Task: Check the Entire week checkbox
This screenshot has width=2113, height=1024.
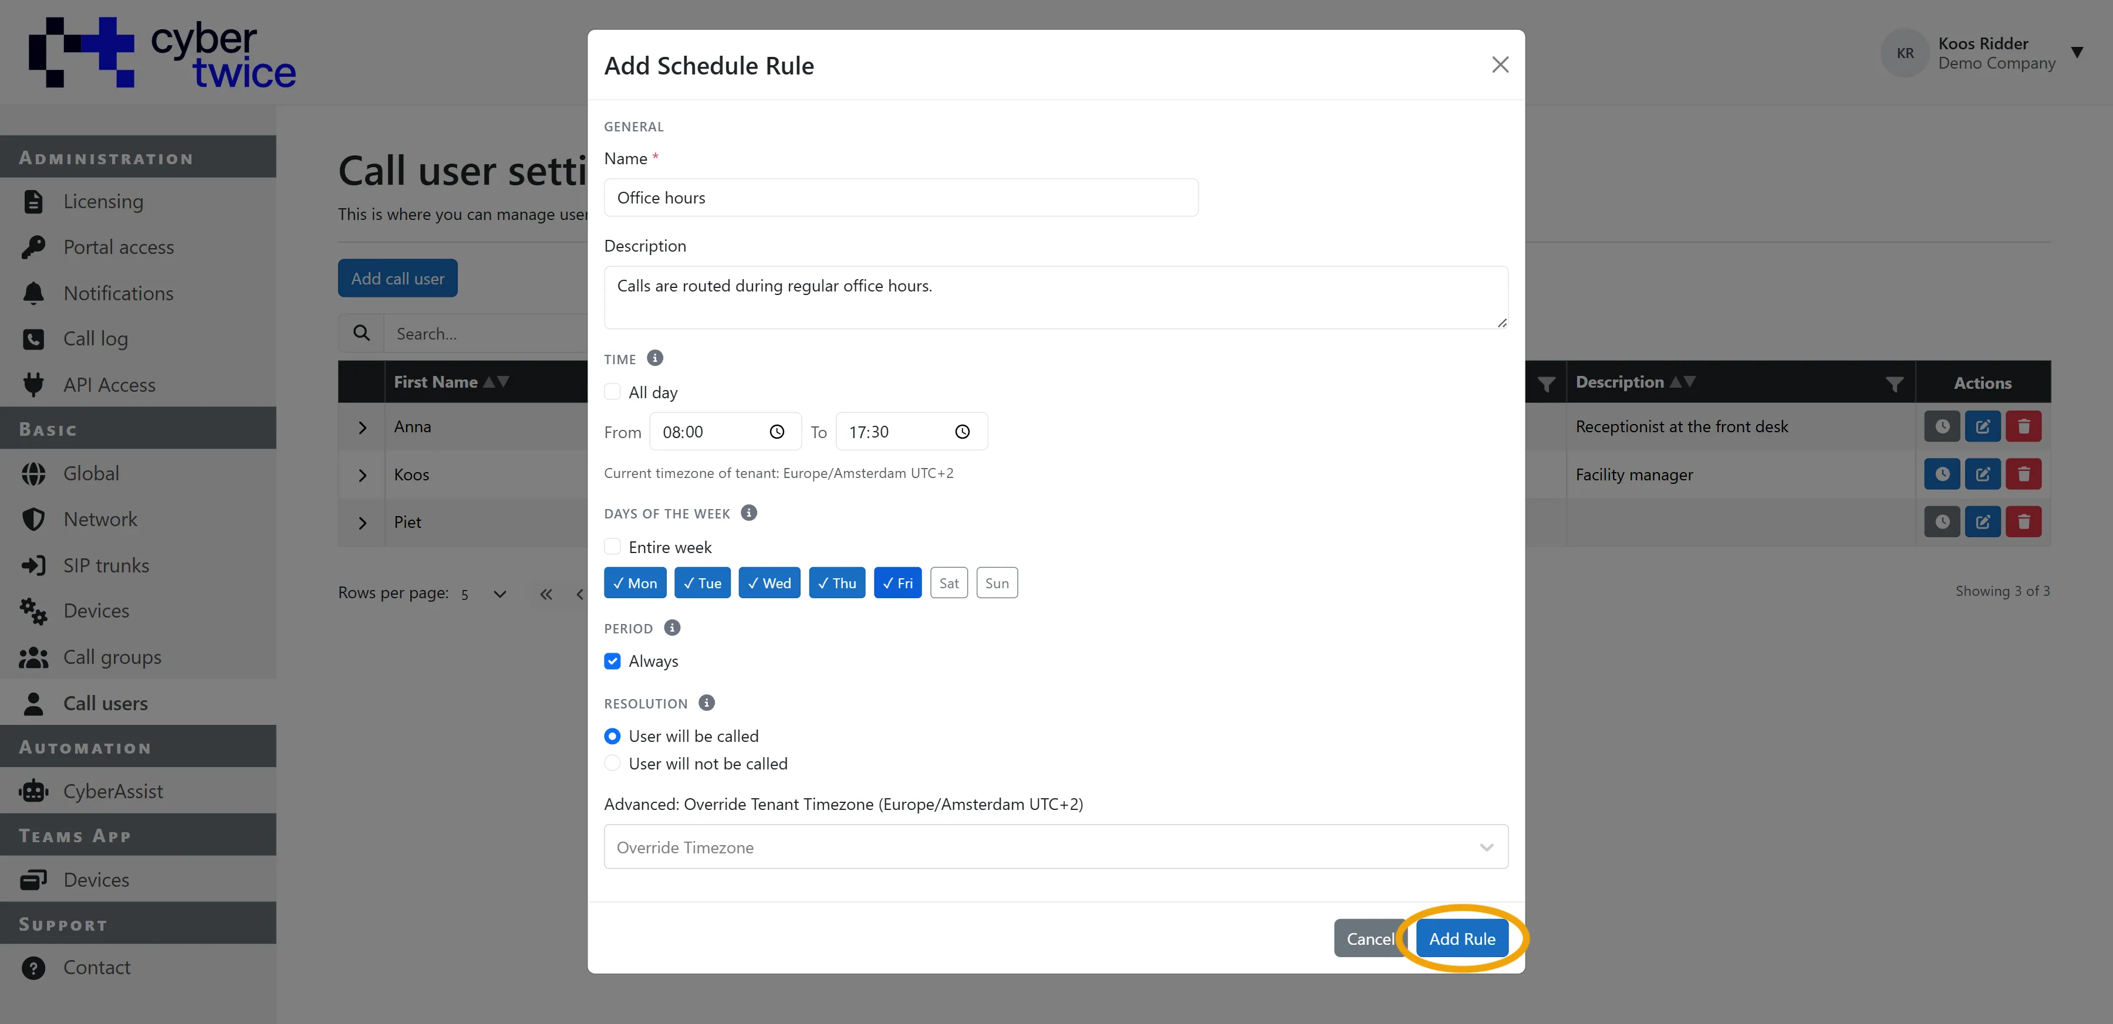Action: (x=612, y=546)
